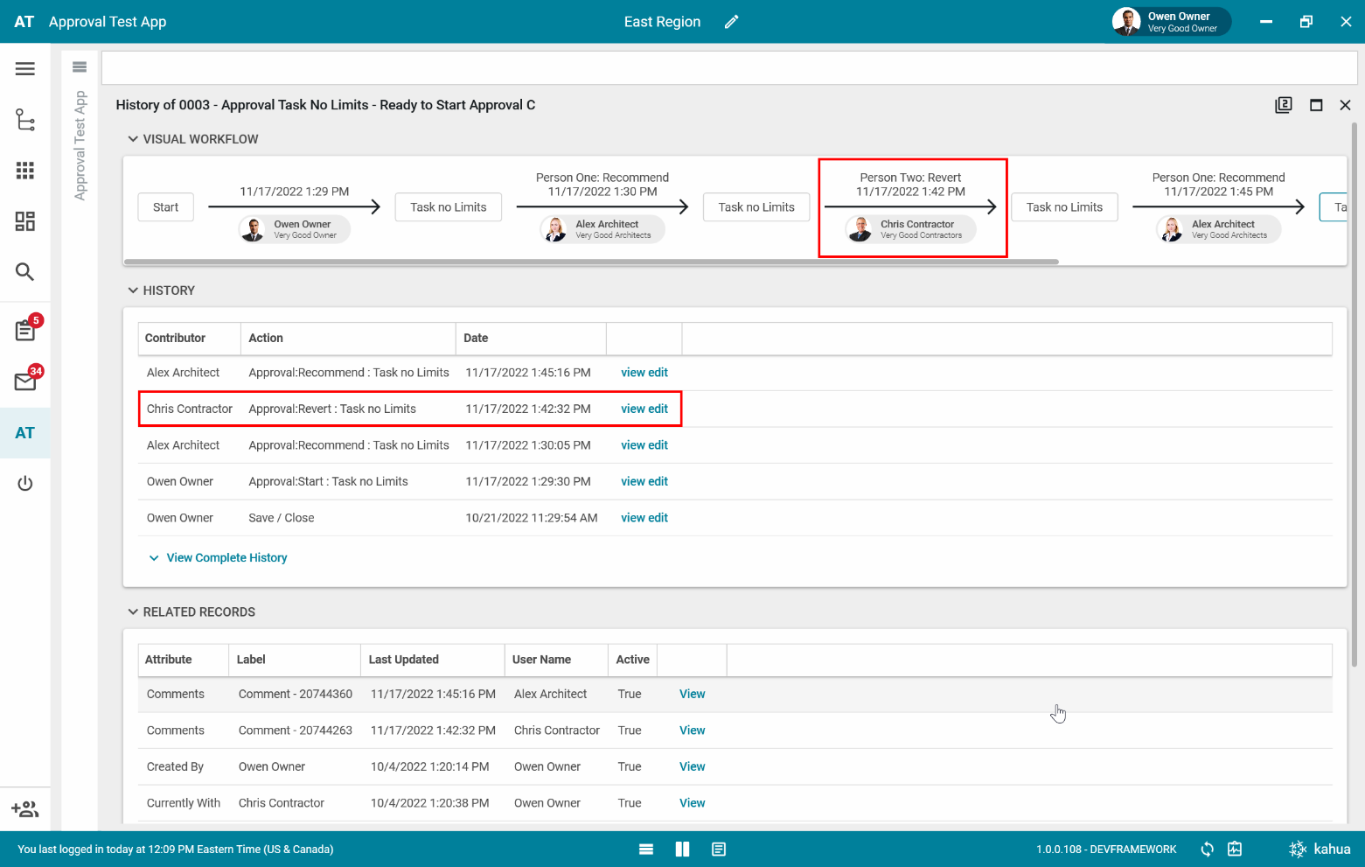Screen dimensions: 1365x867
Task: Click View link for Comment - 20744360
Action: tap(692, 694)
